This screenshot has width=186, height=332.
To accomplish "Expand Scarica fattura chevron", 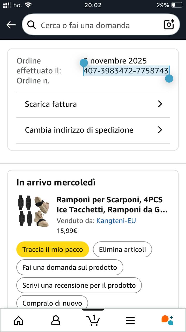I will point(160,104).
